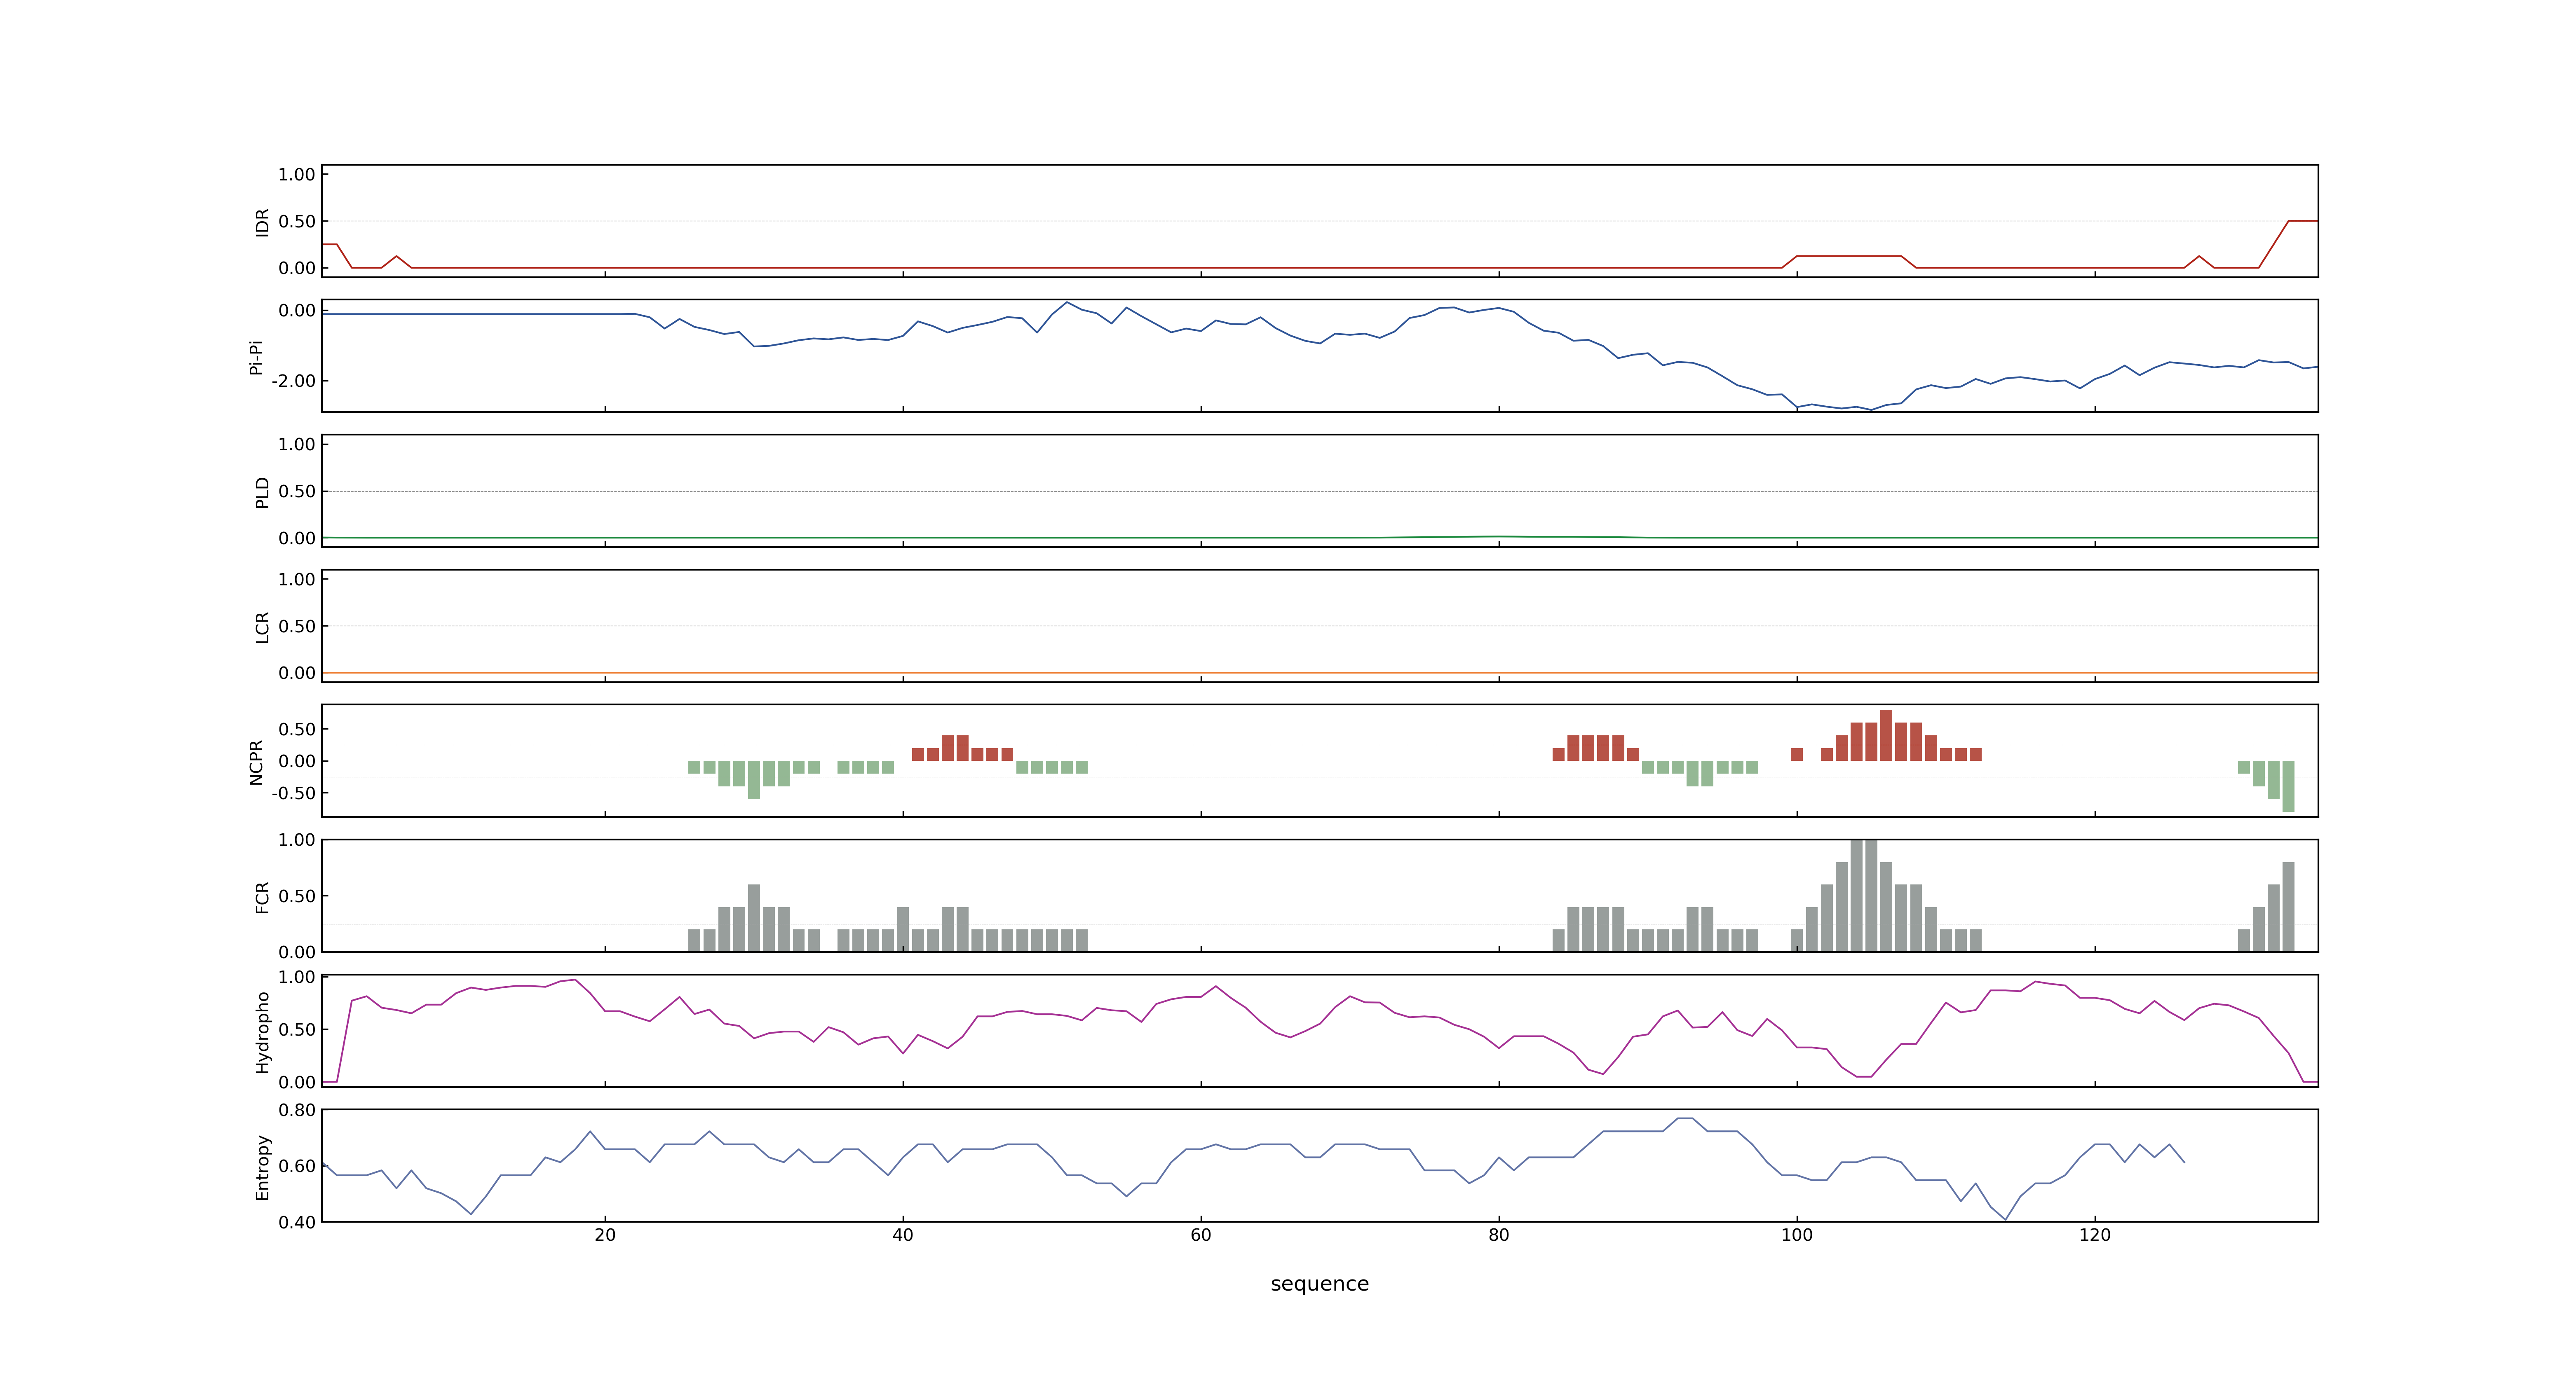Click the "-2.00" tick of the Pi-Pi panel
Image resolution: width=2576 pixels, height=1373 pixels.
click(293, 381)
